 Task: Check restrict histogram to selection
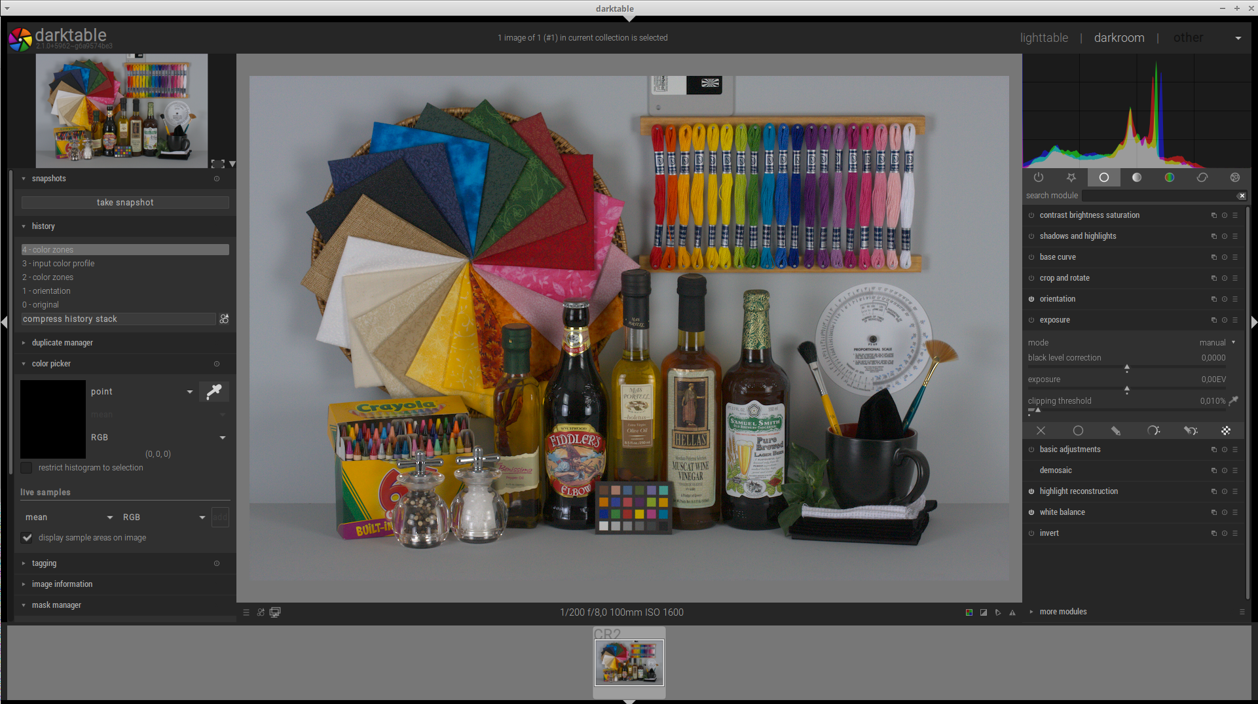point(26,468)
